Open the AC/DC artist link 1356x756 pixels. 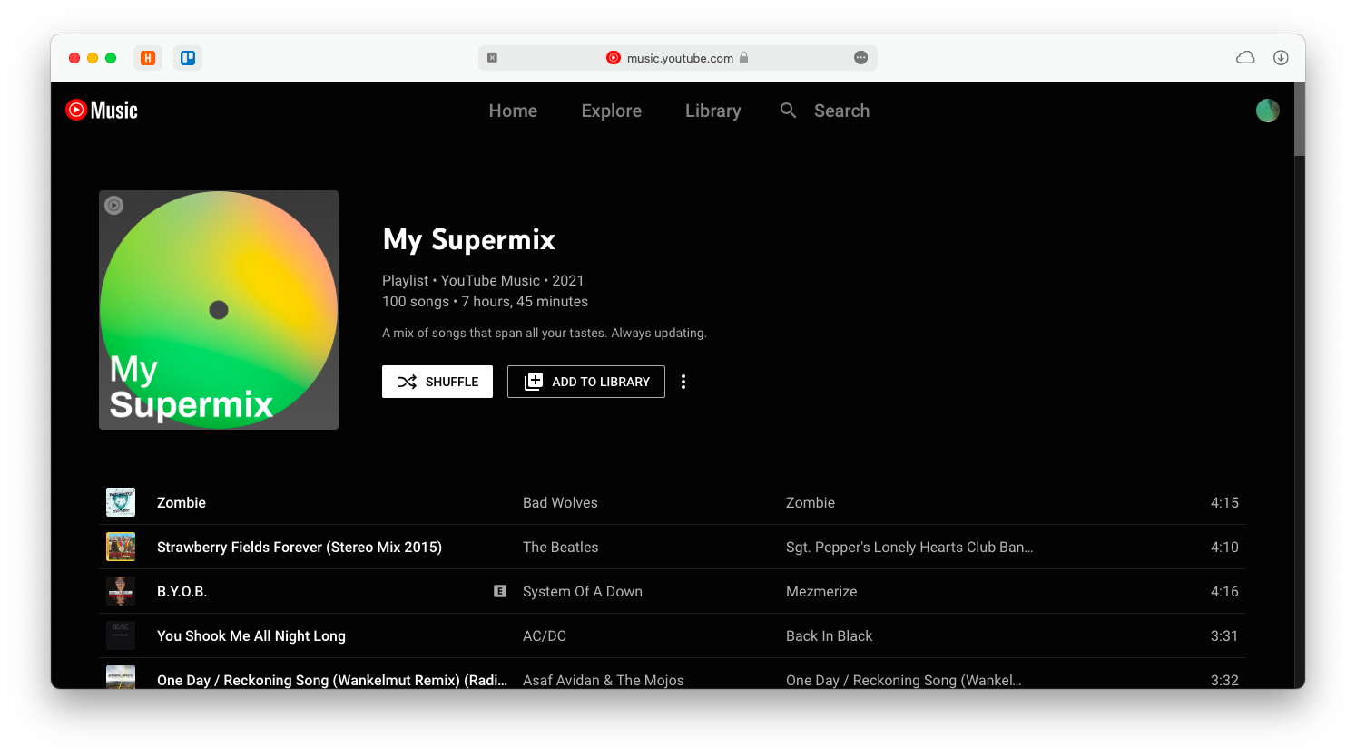coord(545,635)
